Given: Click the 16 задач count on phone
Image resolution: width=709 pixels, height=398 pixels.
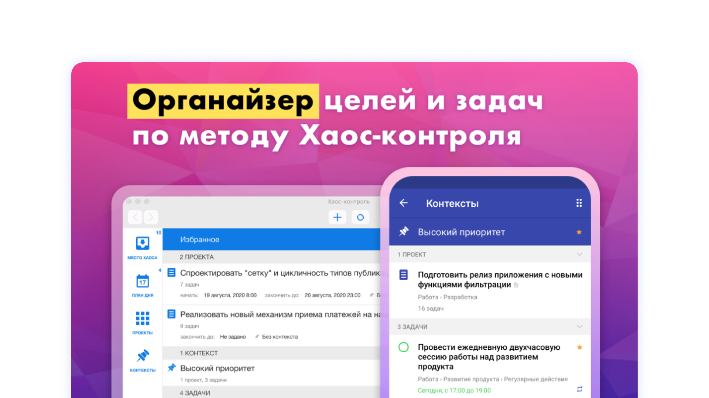Looking at the screenshot, I should click(431, 308).
